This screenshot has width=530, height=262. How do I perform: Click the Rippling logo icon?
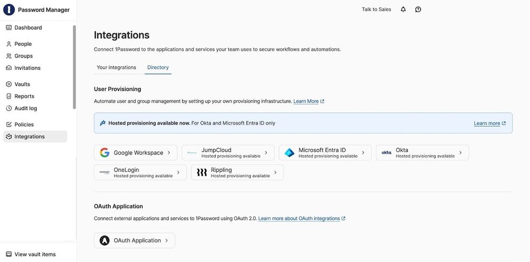202,173
